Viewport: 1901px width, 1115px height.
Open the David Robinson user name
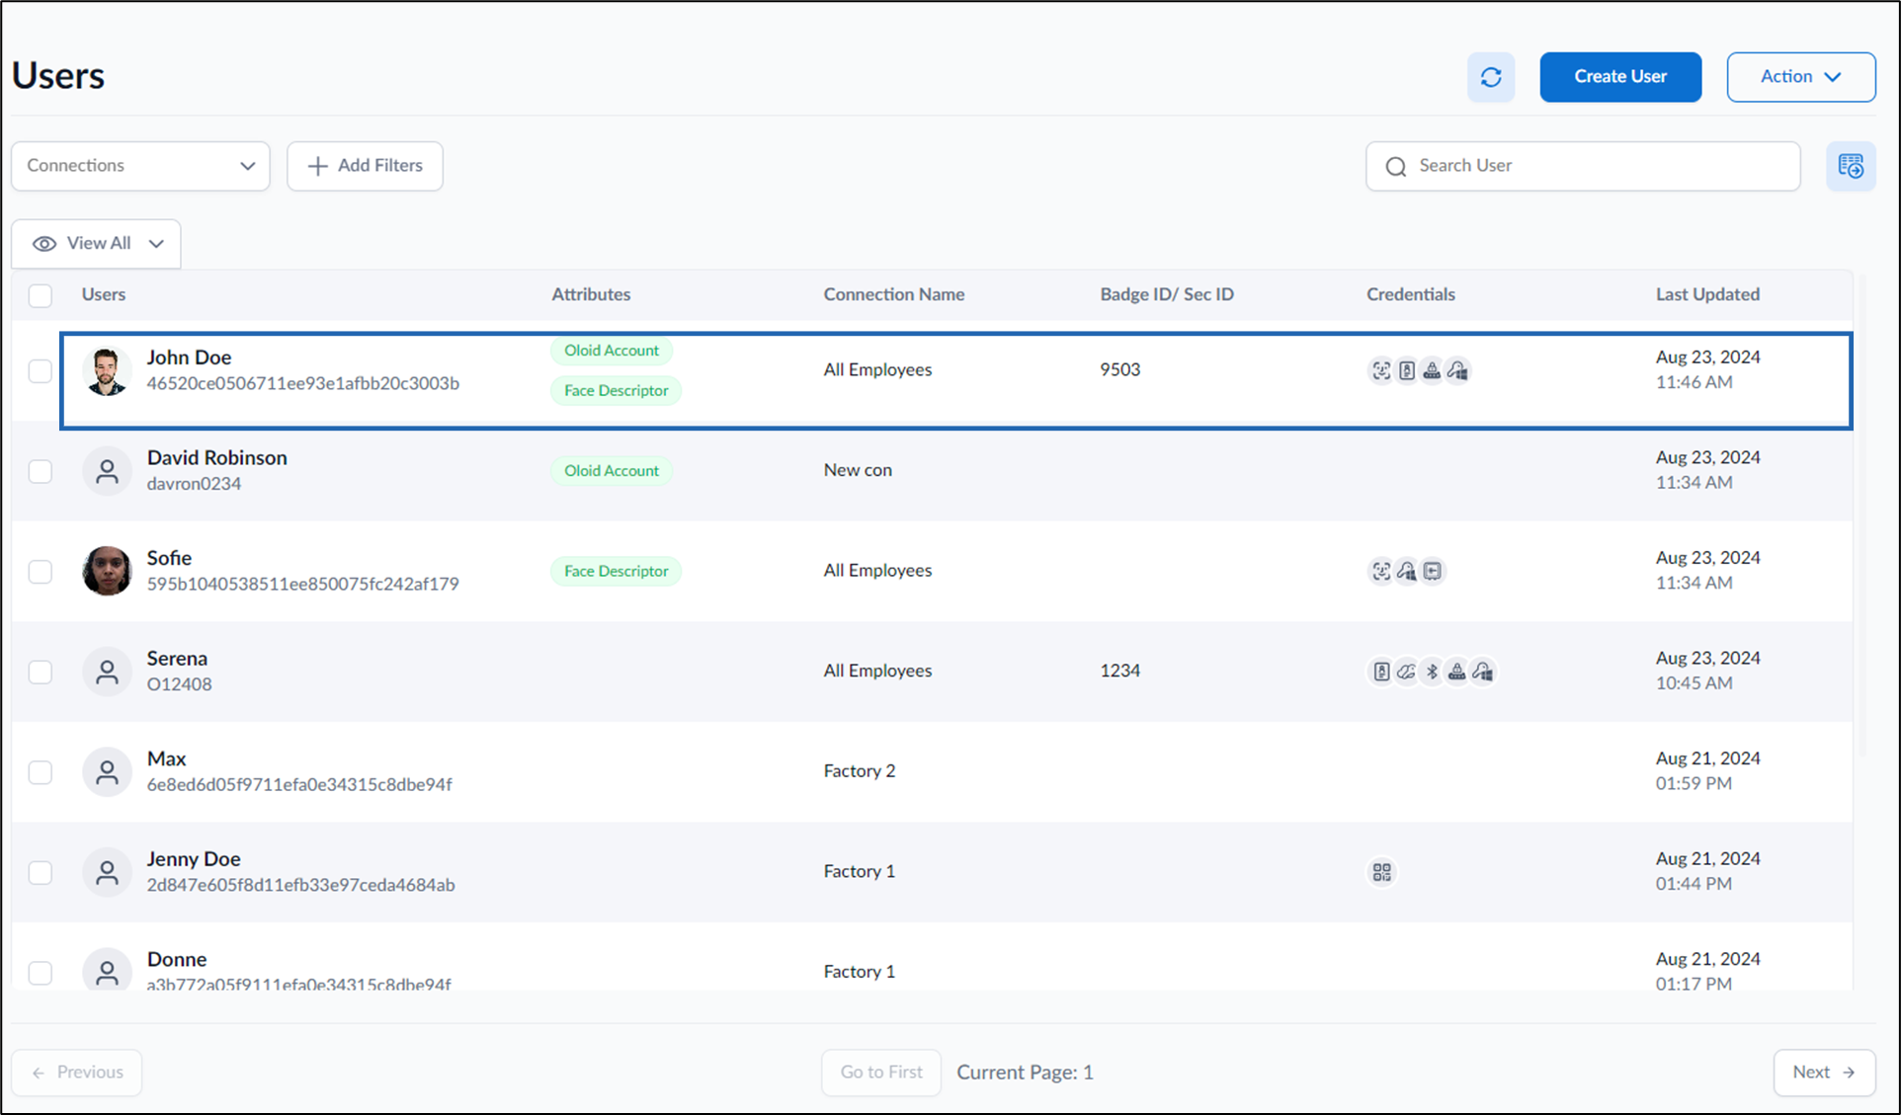click(217, 457)
